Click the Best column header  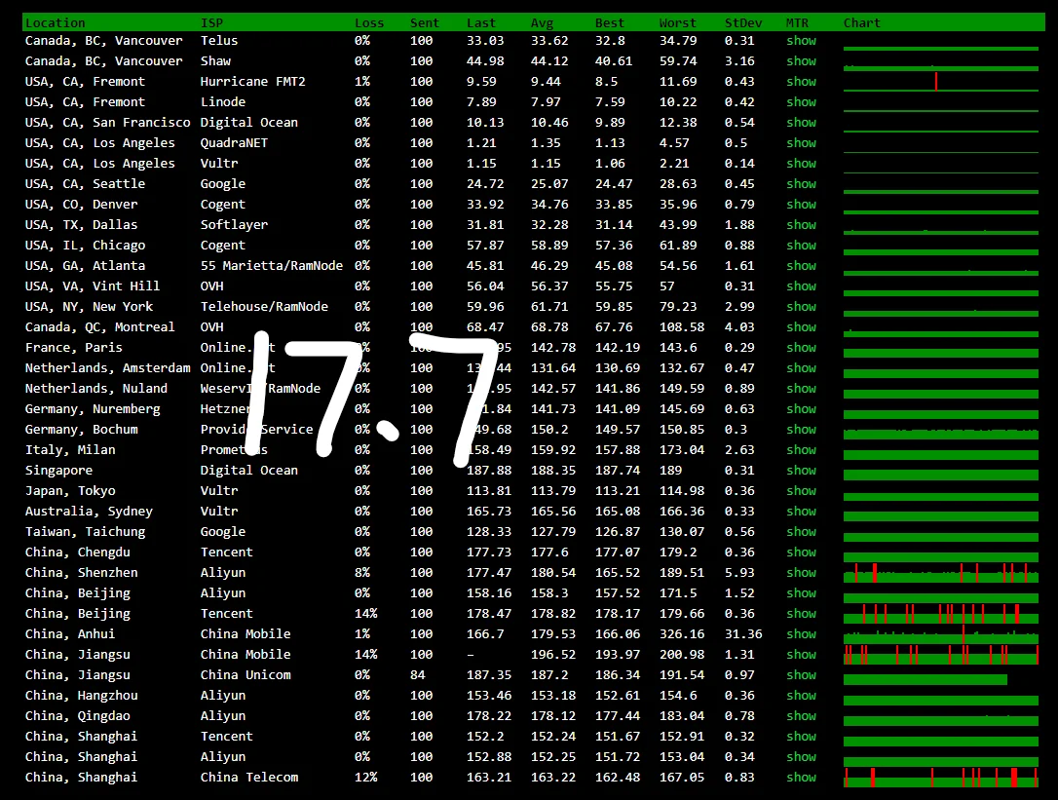[x=610, y=23]
